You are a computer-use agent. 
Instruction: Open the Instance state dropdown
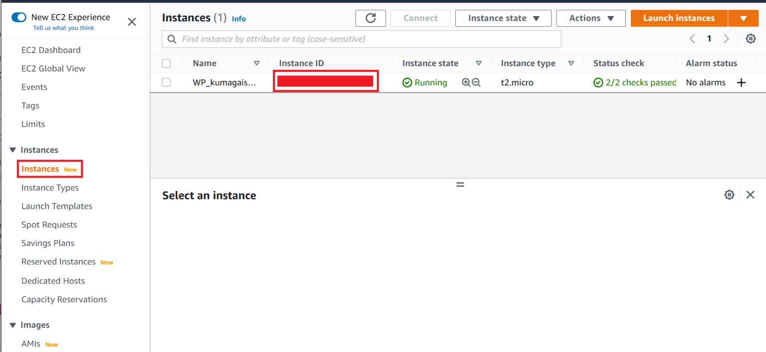[503, 18]
